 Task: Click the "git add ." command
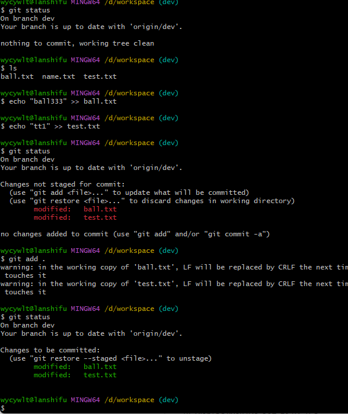23,259
